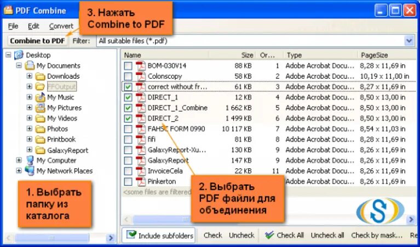Click inside the Filter field text
420x247 pixels.
click(x=133, y=41)
